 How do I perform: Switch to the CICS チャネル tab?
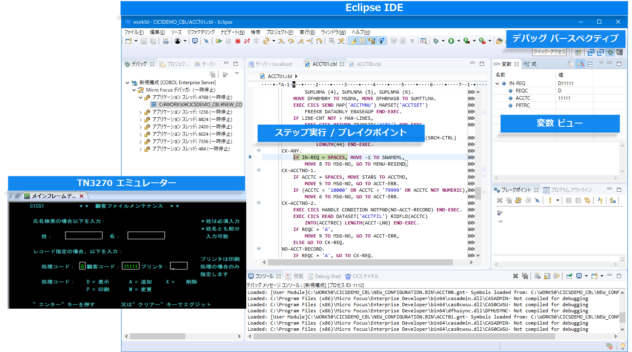tap(362, 276)
